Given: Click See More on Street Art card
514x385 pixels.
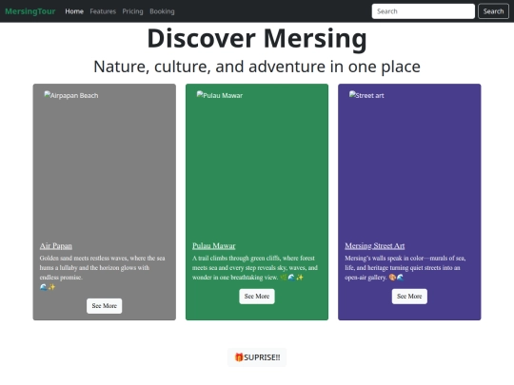Looking at the screenshot, I should pyautogui.click(x=409, y=297).
